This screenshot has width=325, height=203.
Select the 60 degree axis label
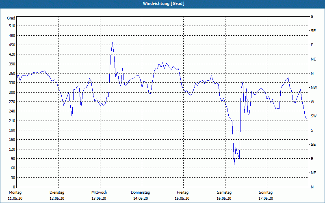pos(13,168)
